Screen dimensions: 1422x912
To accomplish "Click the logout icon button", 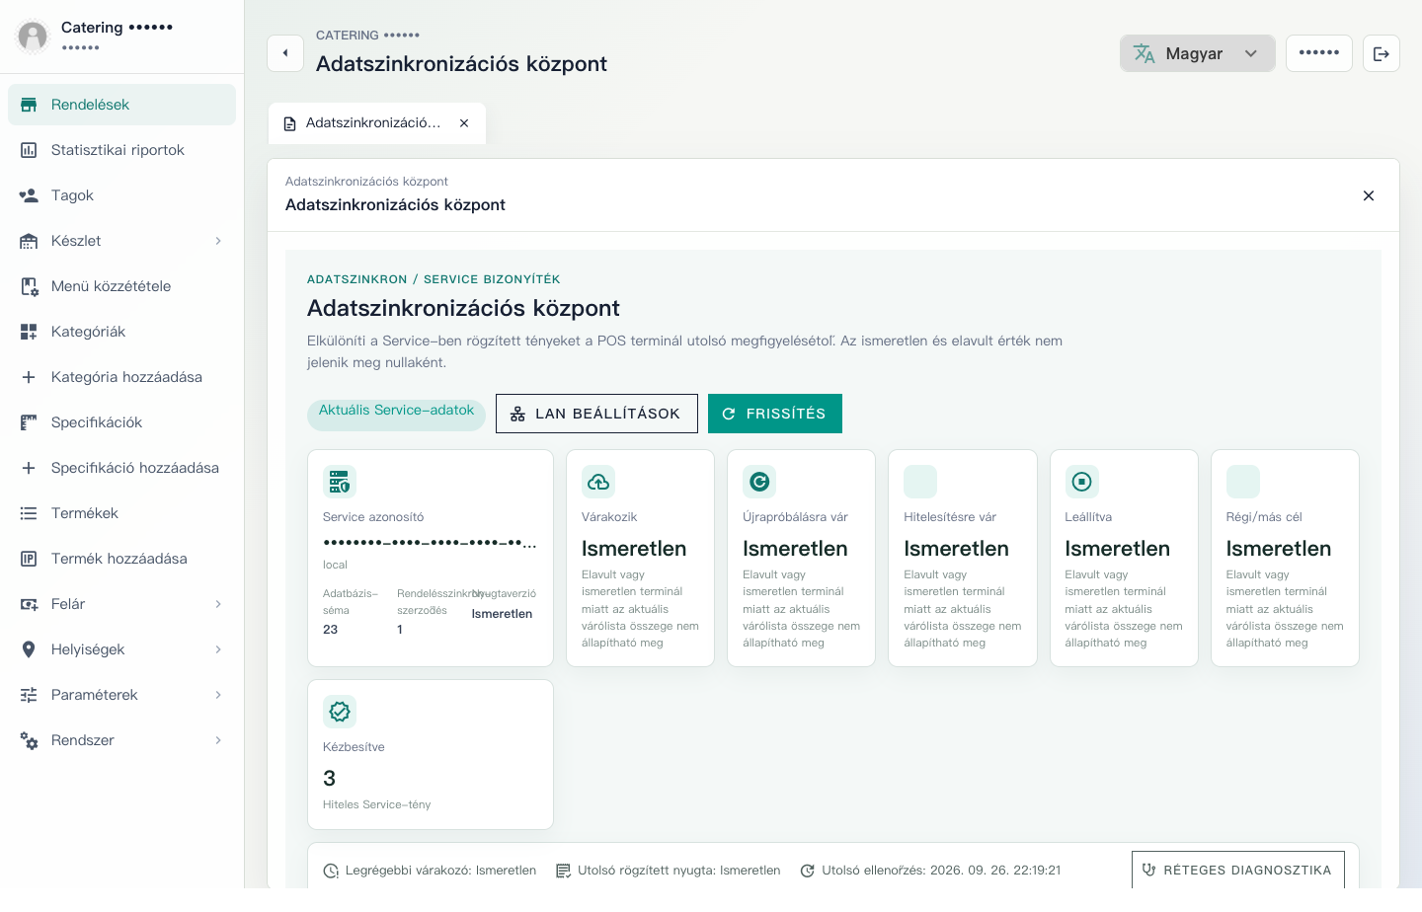I will point(1382,53).
